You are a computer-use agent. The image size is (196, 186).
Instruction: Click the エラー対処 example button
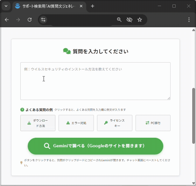click(76, 123)
